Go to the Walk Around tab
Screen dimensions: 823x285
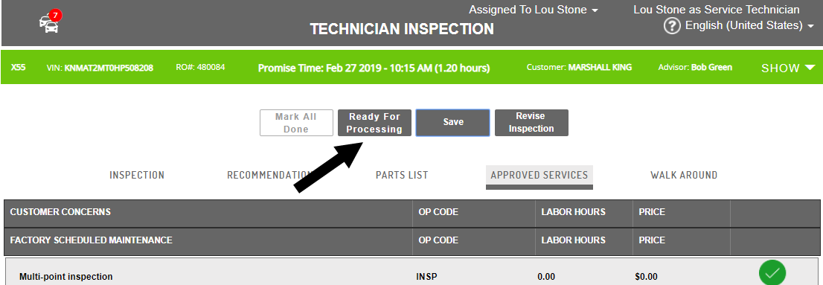click(x=684, y=175)
